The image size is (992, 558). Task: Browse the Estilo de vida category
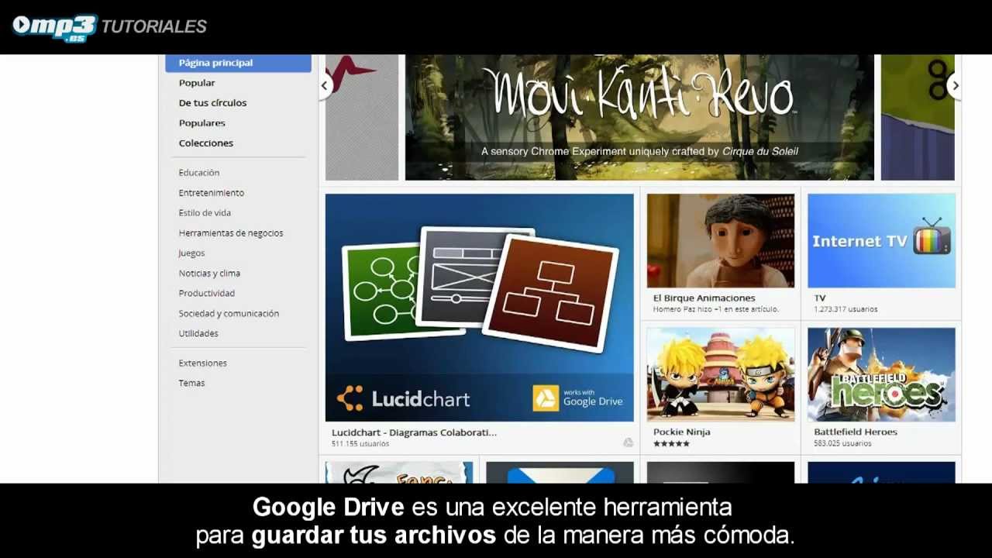coord(205,213)
